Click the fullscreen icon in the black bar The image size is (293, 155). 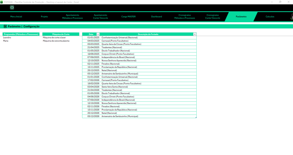(12, 7)
